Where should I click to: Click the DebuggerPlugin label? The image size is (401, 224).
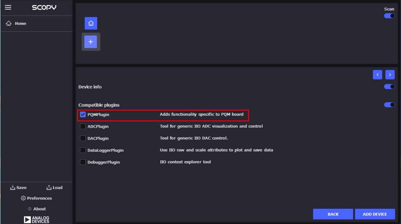(104, 162)
